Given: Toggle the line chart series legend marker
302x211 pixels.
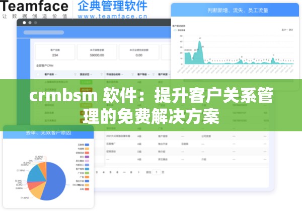Looking at the screenshot, I should tap(175, 30).
